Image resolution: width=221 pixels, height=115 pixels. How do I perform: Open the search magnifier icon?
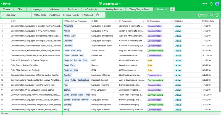tap(211, 15)
